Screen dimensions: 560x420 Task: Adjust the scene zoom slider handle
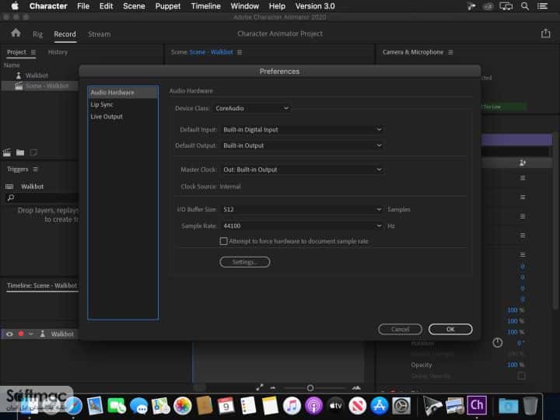coord(310,388)
